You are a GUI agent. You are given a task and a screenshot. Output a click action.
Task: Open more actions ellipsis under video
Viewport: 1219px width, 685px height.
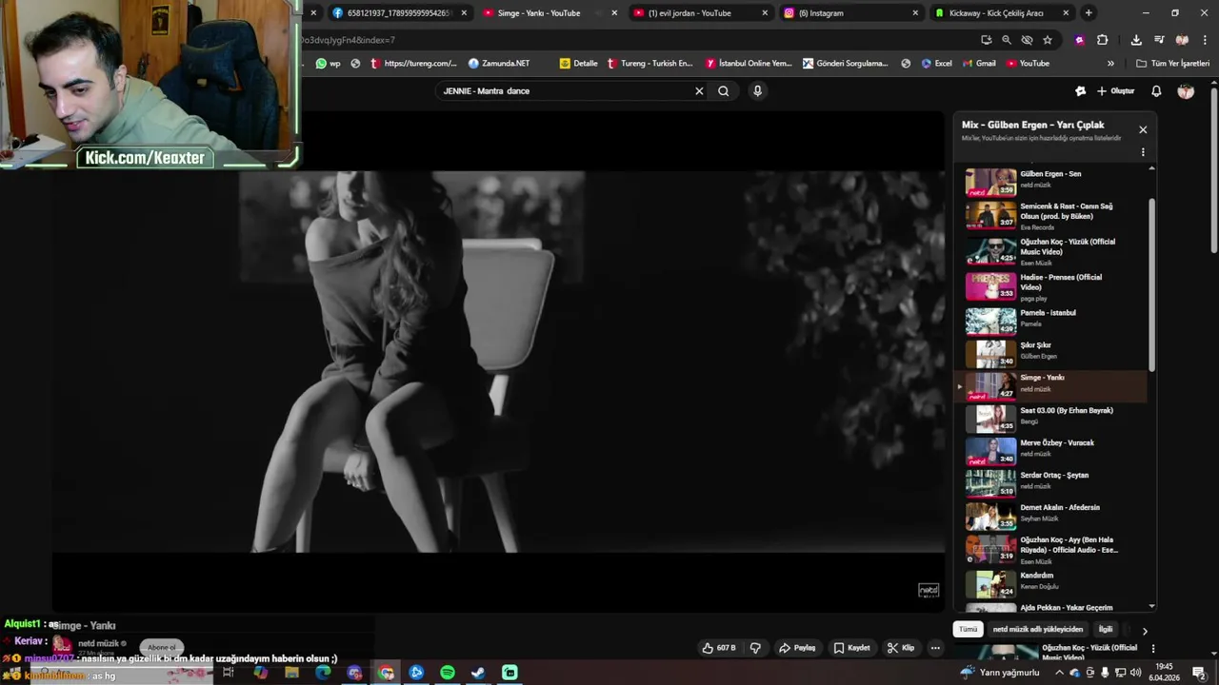[x=935, y=648]
